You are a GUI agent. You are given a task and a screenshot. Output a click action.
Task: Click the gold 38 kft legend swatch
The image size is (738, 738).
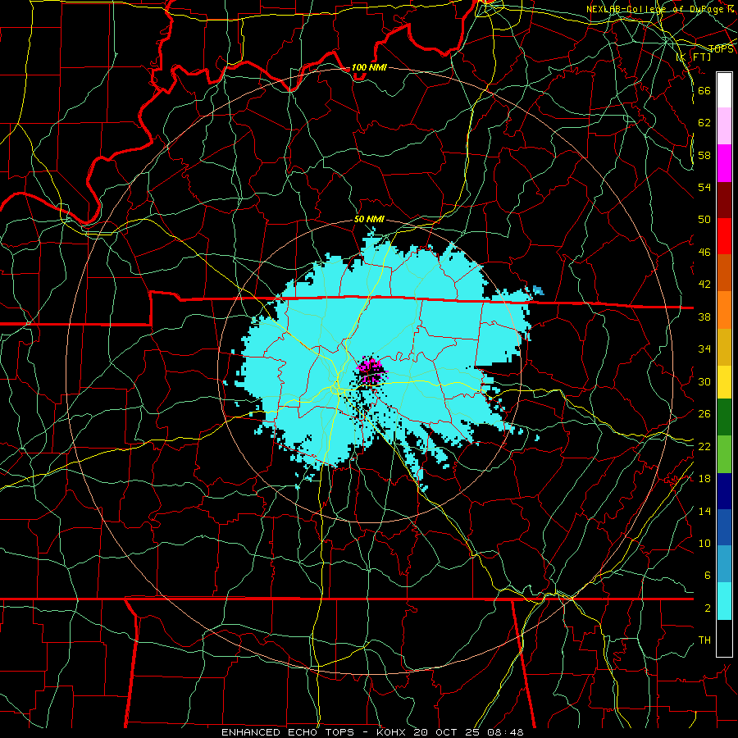[x=724, y=347]
